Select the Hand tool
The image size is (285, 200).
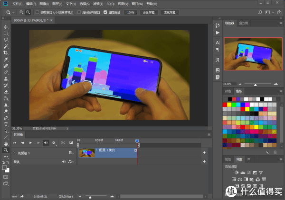pyautogui.click(x=6, y=143)
